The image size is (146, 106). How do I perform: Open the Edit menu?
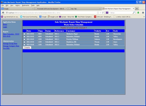[x=7, y=5]
